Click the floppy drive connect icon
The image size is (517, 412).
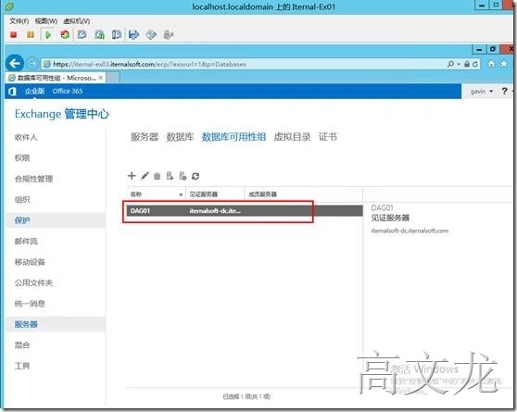pyautogui.click(x=133, y=34)
